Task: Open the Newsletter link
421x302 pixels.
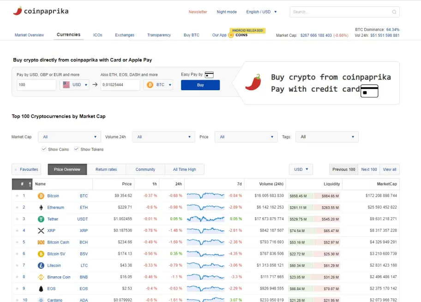Action: tap(198, 12)
